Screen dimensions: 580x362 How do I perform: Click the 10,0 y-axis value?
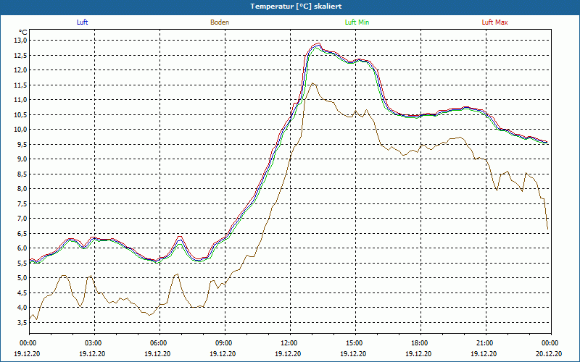tap(21, 130)
